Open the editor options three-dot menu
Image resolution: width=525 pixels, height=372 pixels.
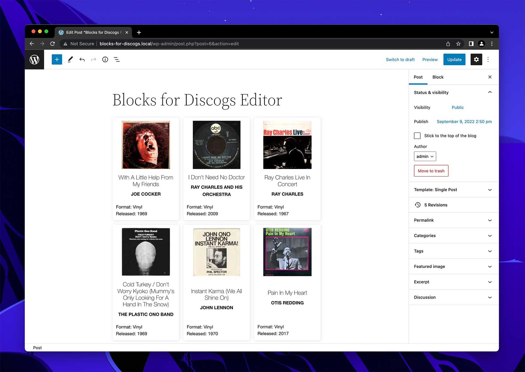click(x=488, y=60)
